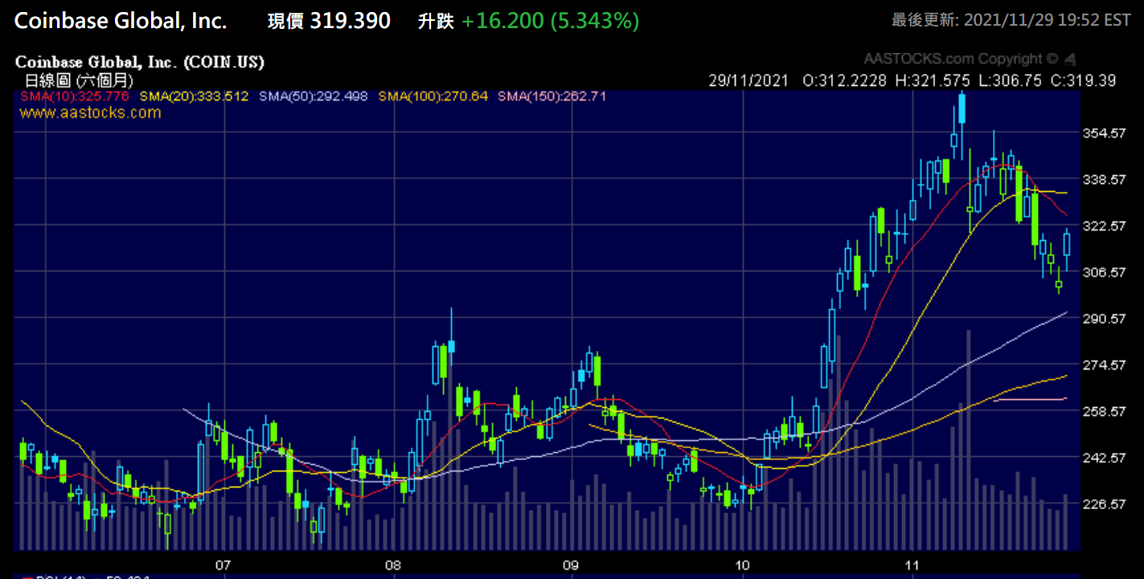Click the 最後更新 2021/11/29 19:52 EST timestamp
The image size is (1144, 579).
pyautogui.click(x=1011, y=20)
